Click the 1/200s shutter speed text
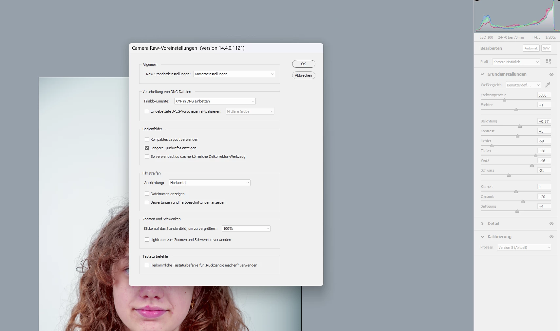The height and width of the screenshot is (331, 560). (551, 37)
